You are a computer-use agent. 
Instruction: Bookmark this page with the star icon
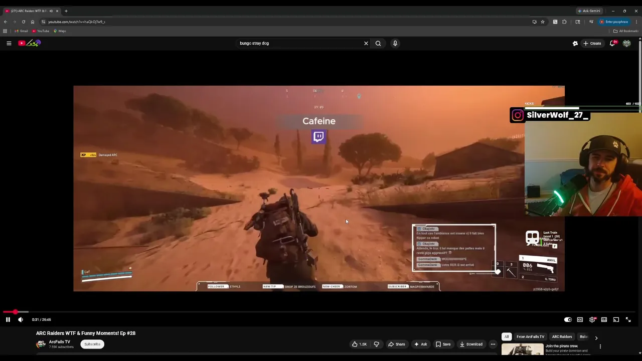pos(543,22)
